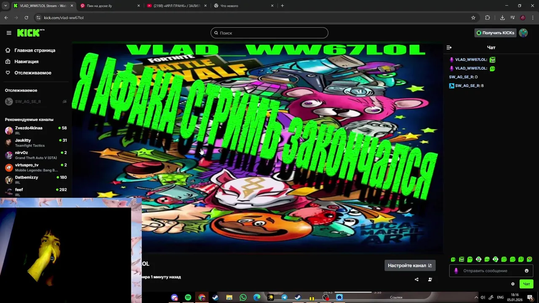Open recommended channel feef

click(x=35, y=192)
